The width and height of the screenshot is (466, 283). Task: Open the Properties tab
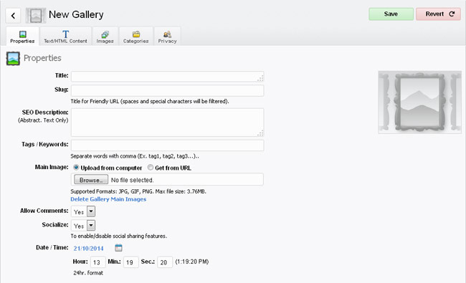[x=22, y=37]
